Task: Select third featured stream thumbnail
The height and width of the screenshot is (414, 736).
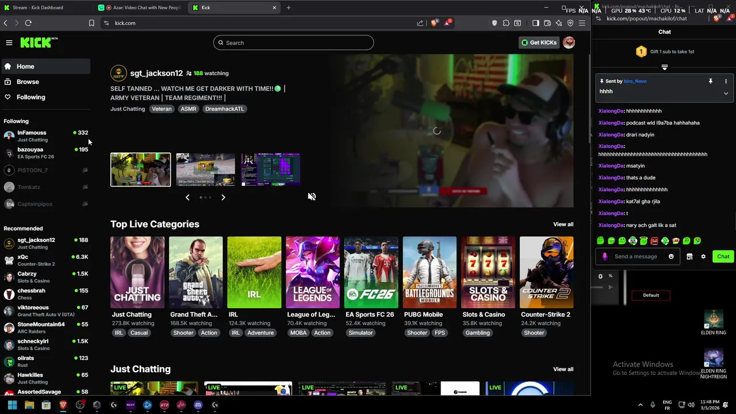Action: [x=271, y=170]
